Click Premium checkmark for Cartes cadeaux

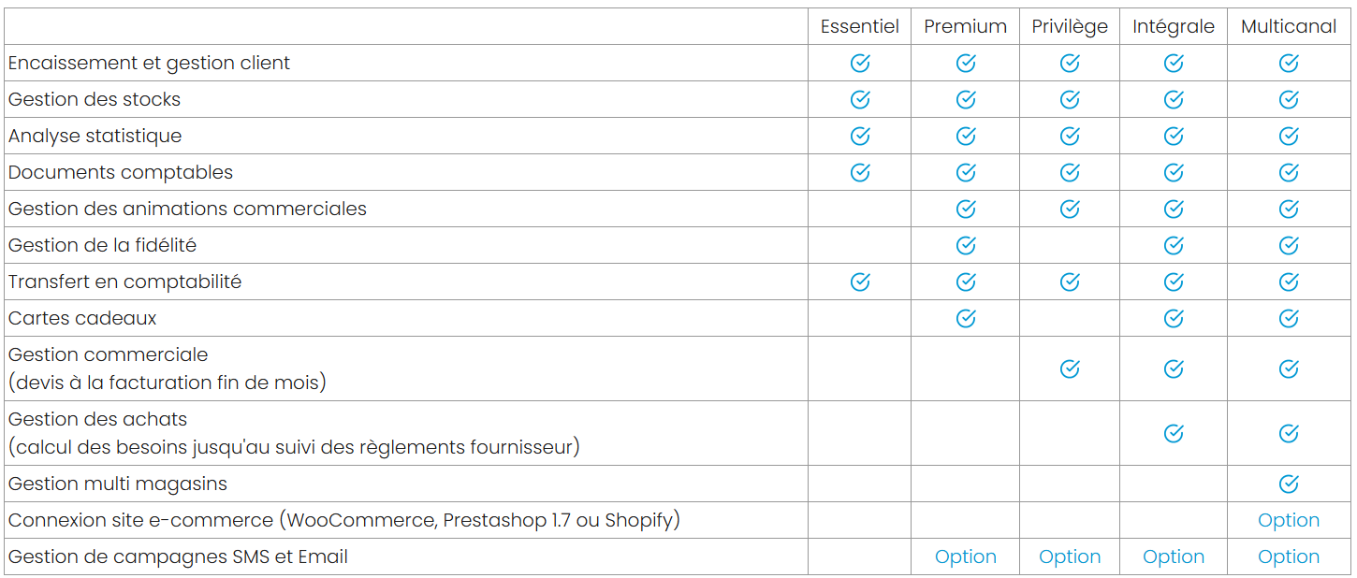966,318
